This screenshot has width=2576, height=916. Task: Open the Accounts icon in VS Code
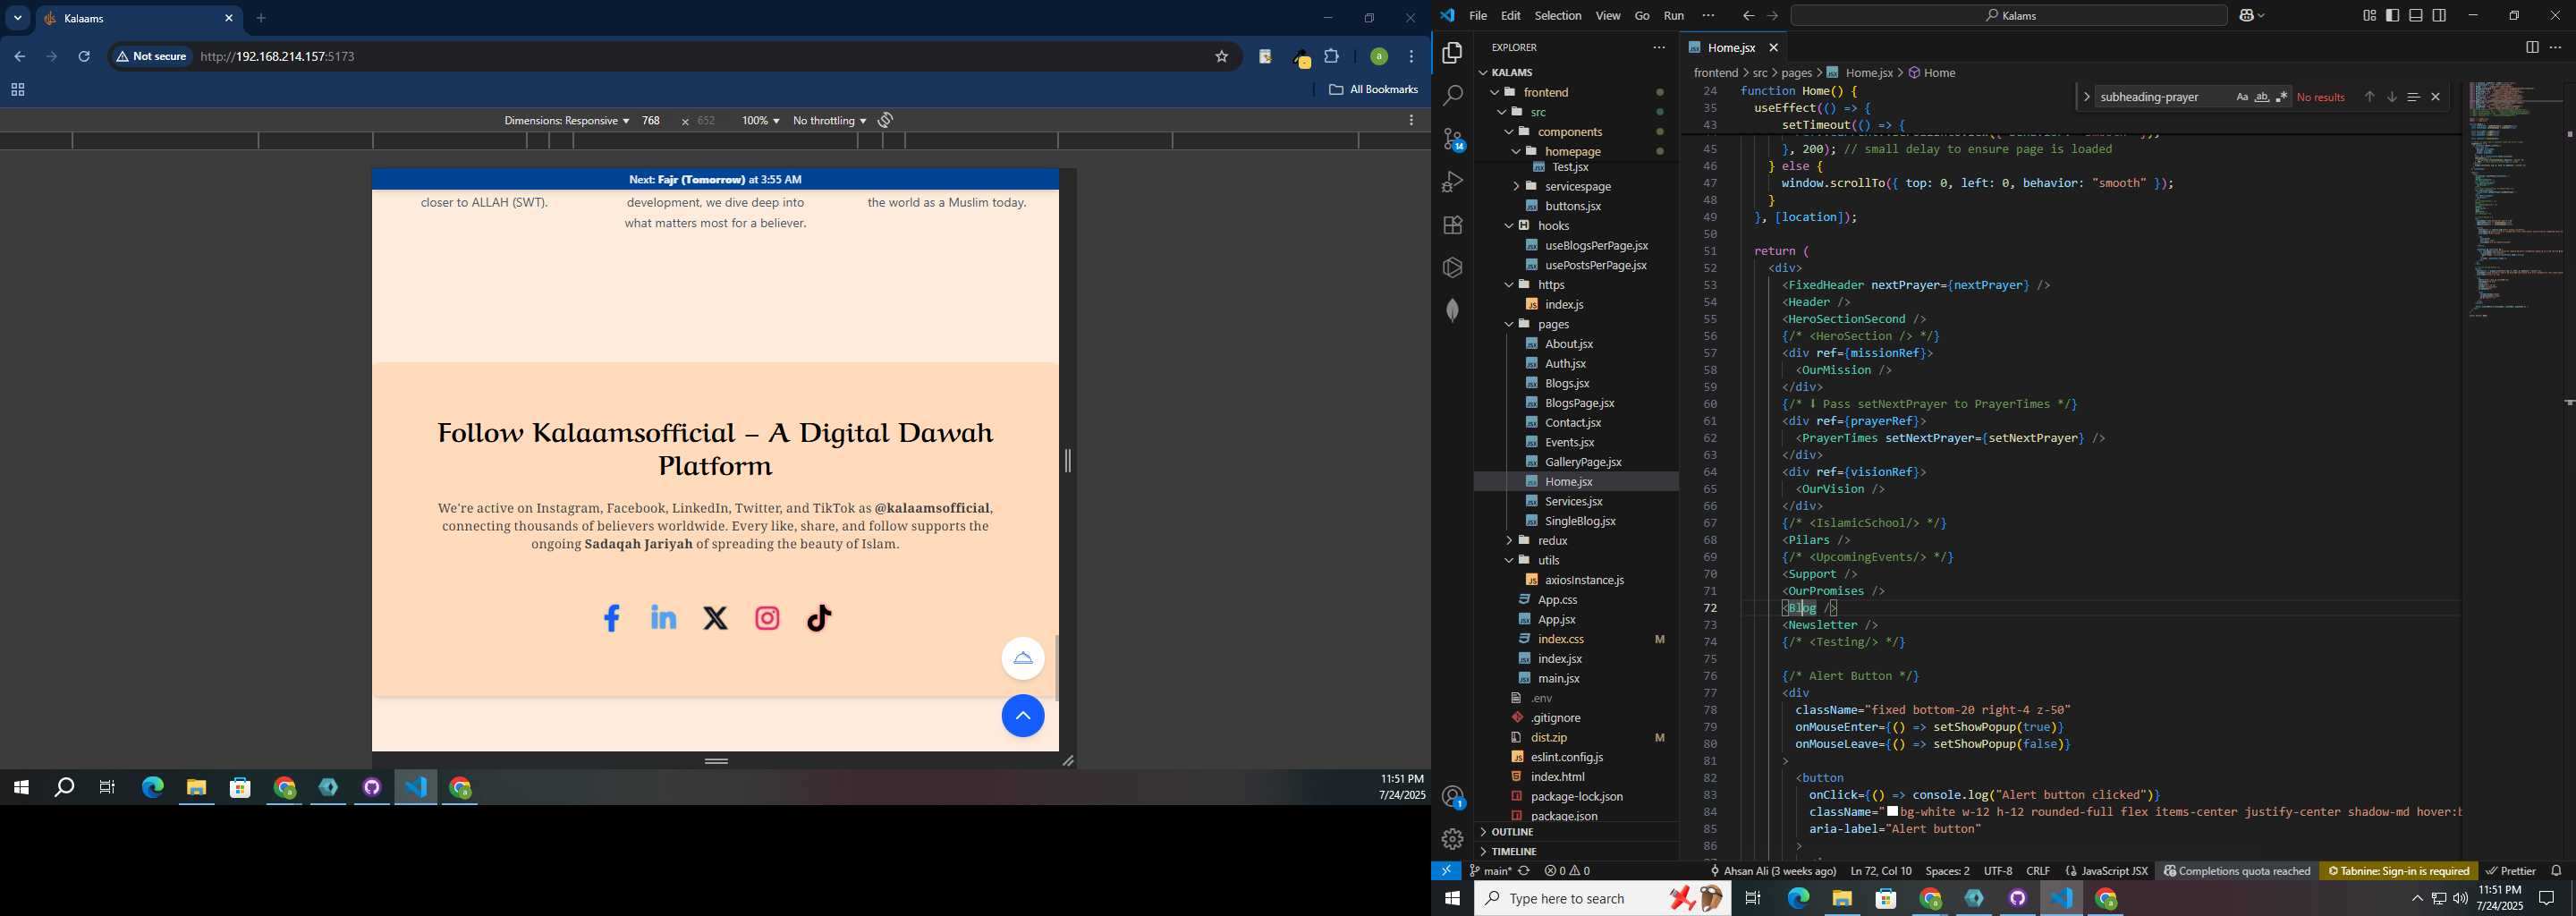(x=1453, y=797)
